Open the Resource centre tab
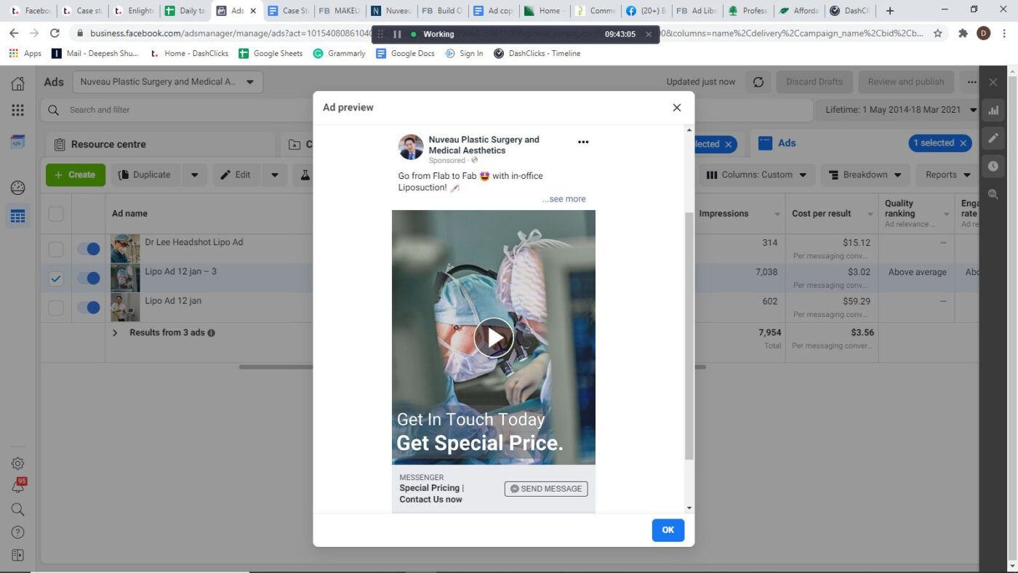Screen dimensions: 1018x573 (x=108, y=145)
